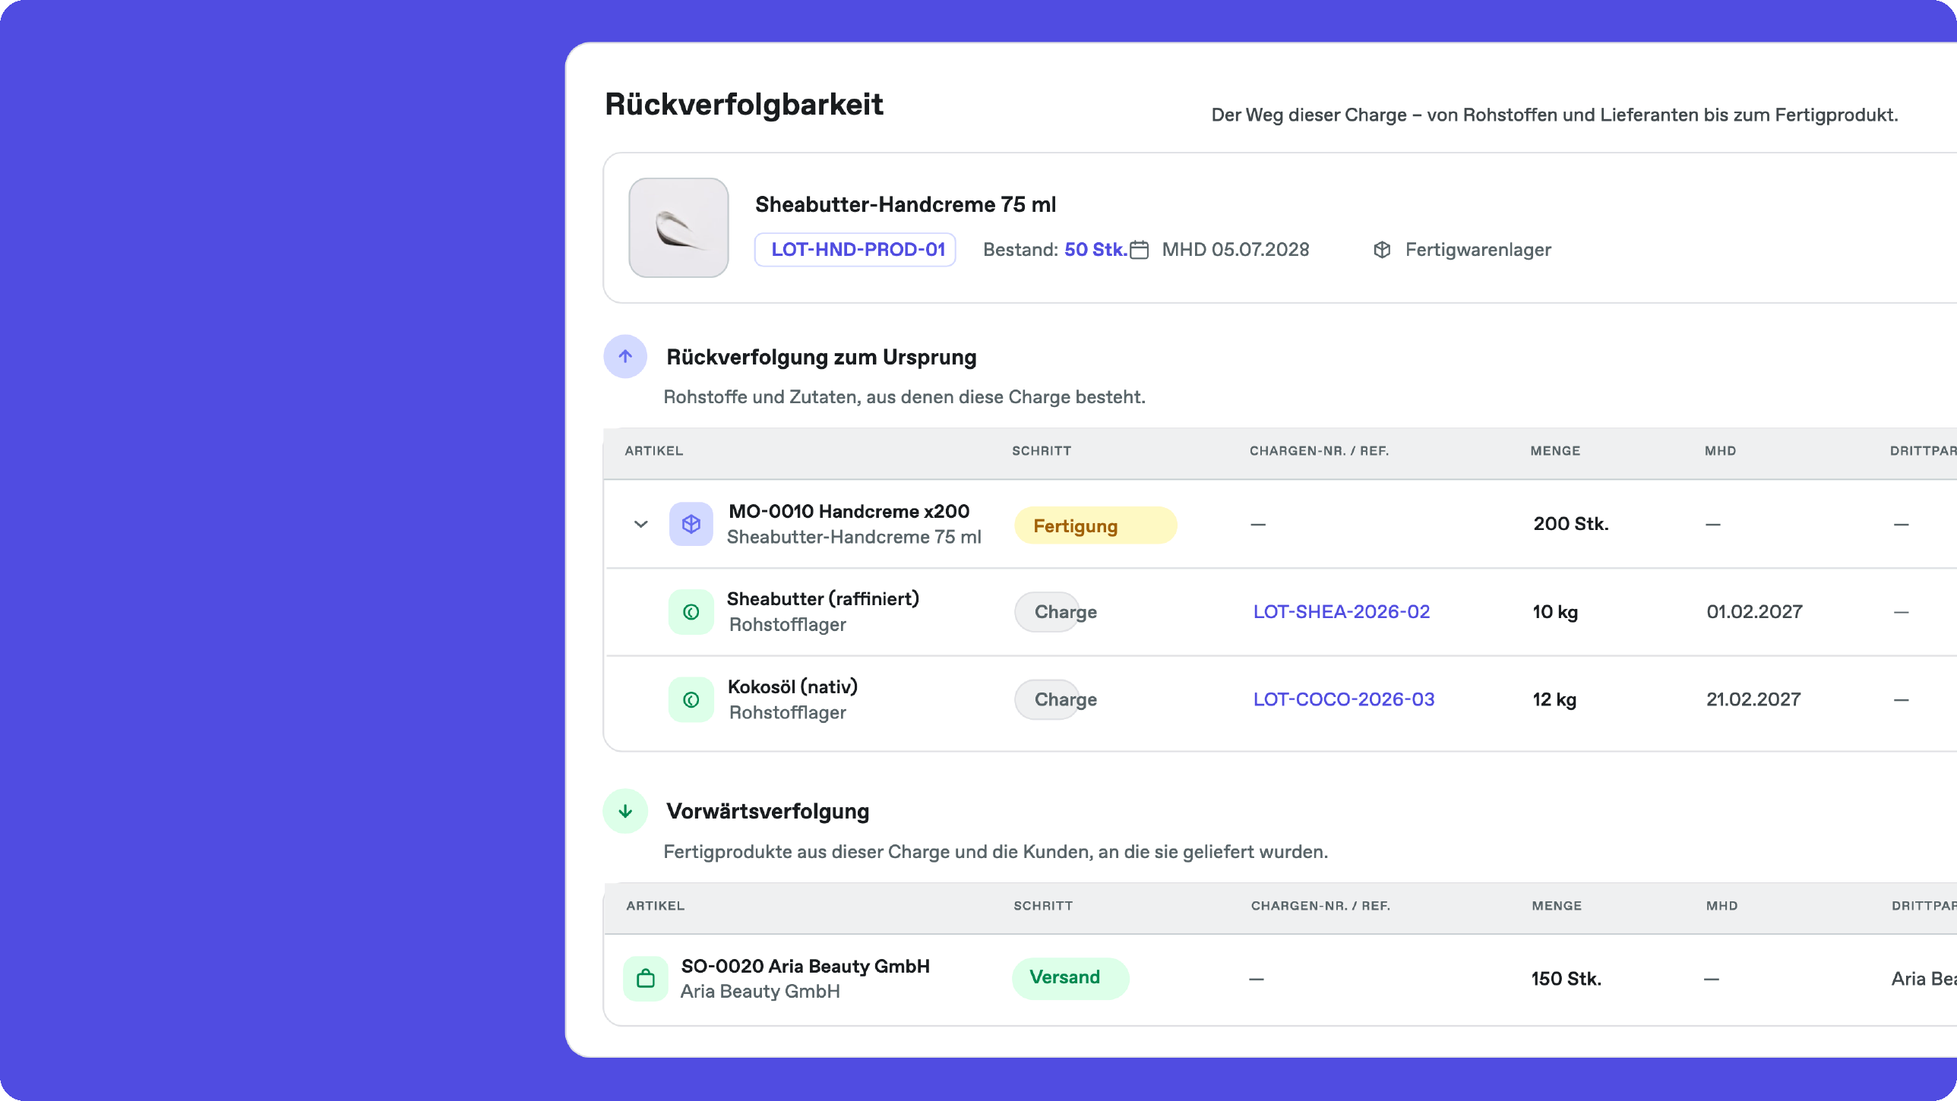Open the LOT-SHEA-2026-02 lot link
1957x1101 pixels.
click(1342, 612)
